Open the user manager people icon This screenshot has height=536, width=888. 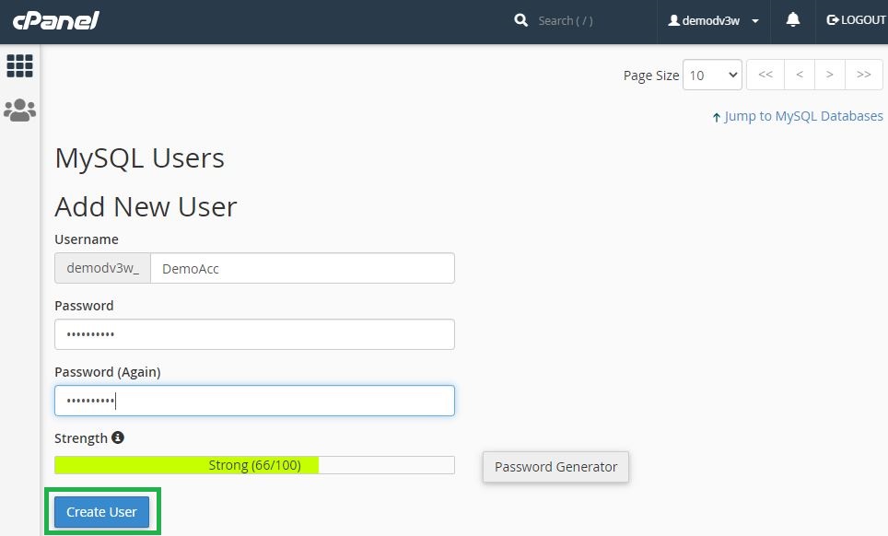(x=20, y=110)
